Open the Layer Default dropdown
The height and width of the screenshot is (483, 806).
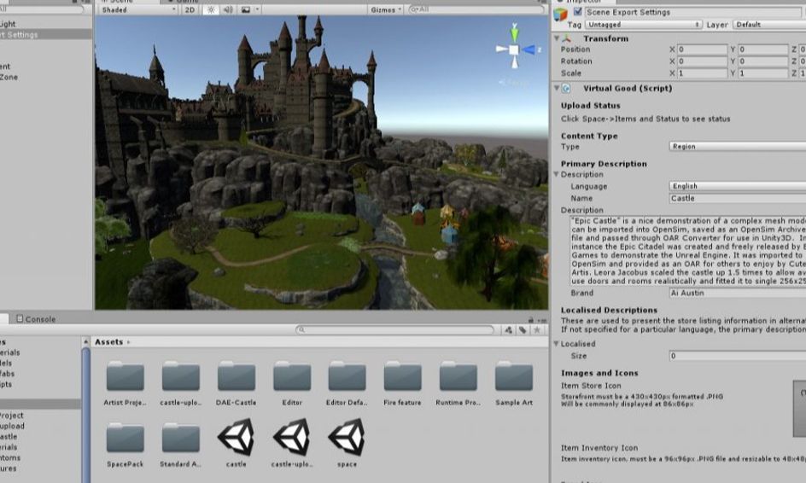769,24
